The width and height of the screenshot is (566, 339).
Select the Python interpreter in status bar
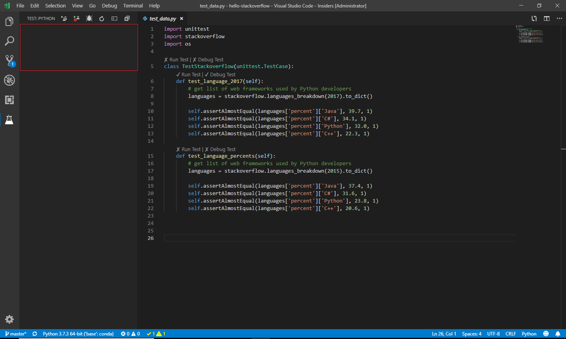coord(78,333)
